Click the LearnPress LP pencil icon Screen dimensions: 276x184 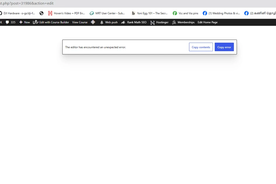(x=36, y=22)
